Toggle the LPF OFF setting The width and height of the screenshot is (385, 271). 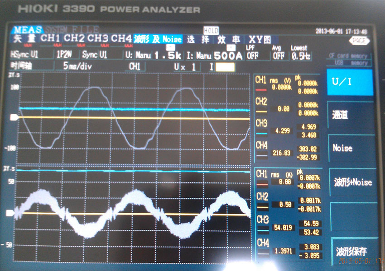pos(252,56)
